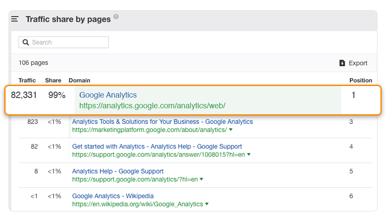Open help tooltip beside Traffic share title
This screenshot has width=386, height=220.
[x=116, y=16]
